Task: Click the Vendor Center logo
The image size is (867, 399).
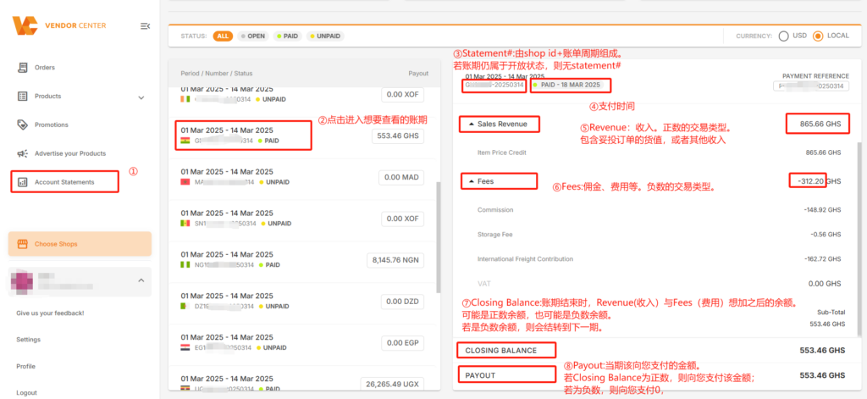Action: tap(59, 25)
